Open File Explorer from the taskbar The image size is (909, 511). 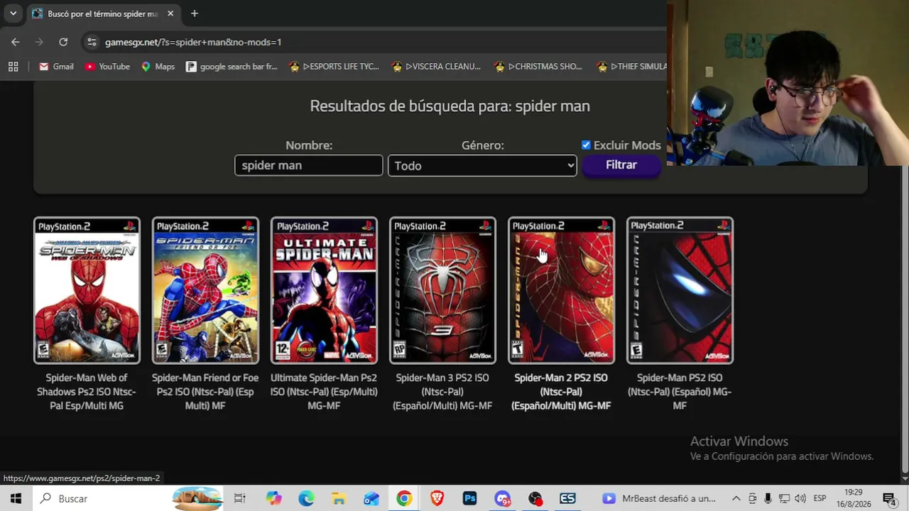pyautogui.click(x=339, y=498)
